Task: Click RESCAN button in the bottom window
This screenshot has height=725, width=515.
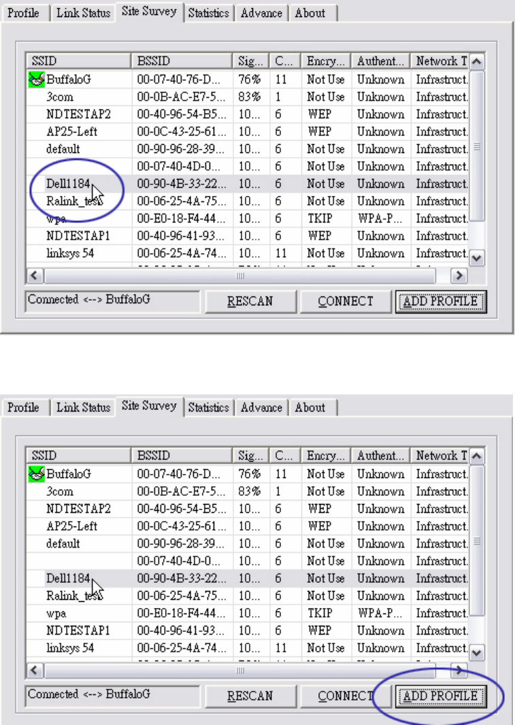Action: click(x=250, y=696)
